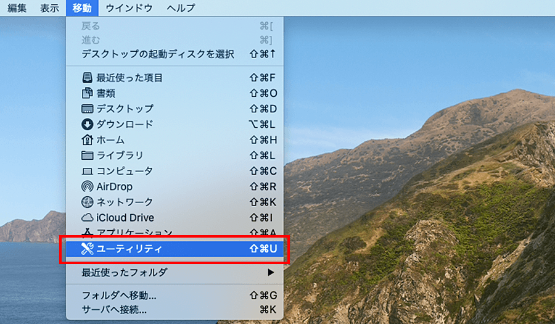Screen dimensions: 555x324
Task: Open the 最近使ったフォルダ submenu
Action: pyautogui.click(x=125, y=272)
